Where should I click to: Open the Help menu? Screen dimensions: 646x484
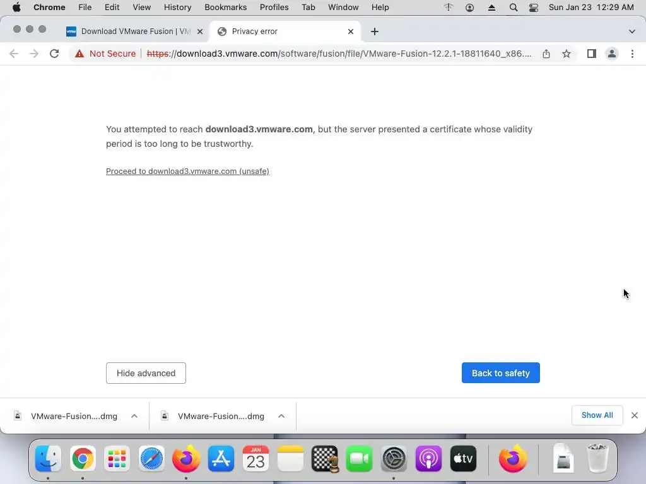point(380,8)
